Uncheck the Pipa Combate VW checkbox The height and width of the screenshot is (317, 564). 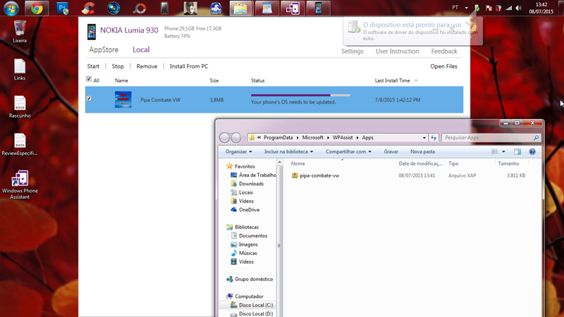point(89,98)
